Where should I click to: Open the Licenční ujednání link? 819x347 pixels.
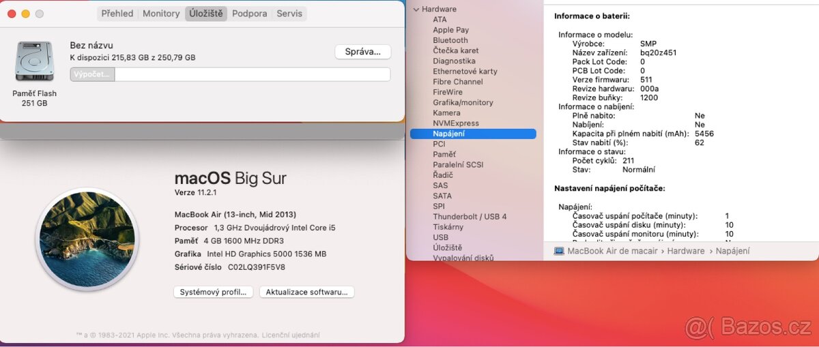point(291,335)
